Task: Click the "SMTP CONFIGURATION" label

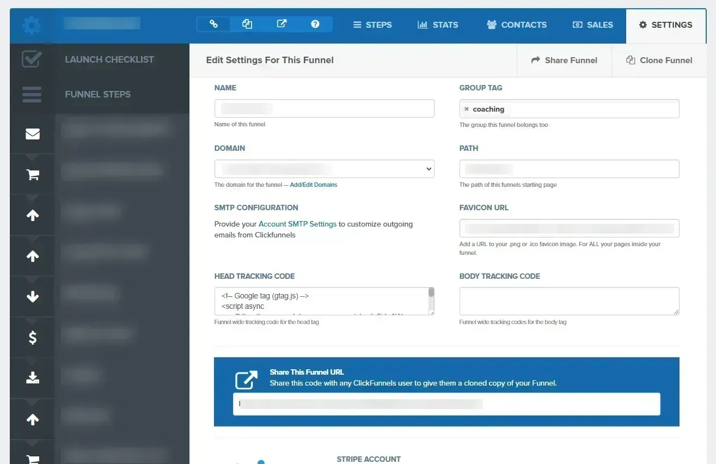Action: pos(256,207)
